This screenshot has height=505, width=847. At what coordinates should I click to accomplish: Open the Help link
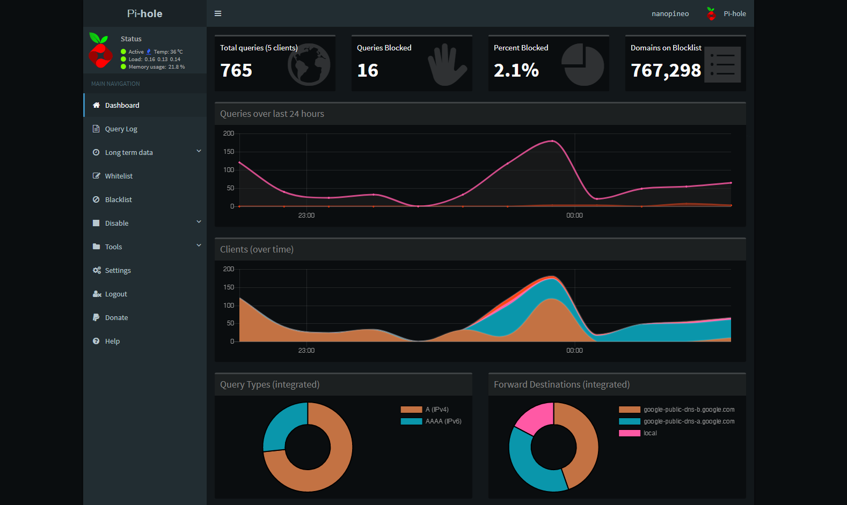tap(145, 341)
